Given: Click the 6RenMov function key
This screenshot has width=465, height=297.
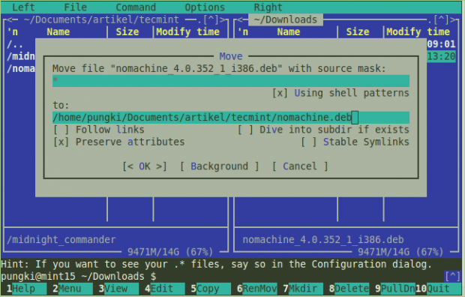Looking at the screenshot, I should tap(256, 289).
